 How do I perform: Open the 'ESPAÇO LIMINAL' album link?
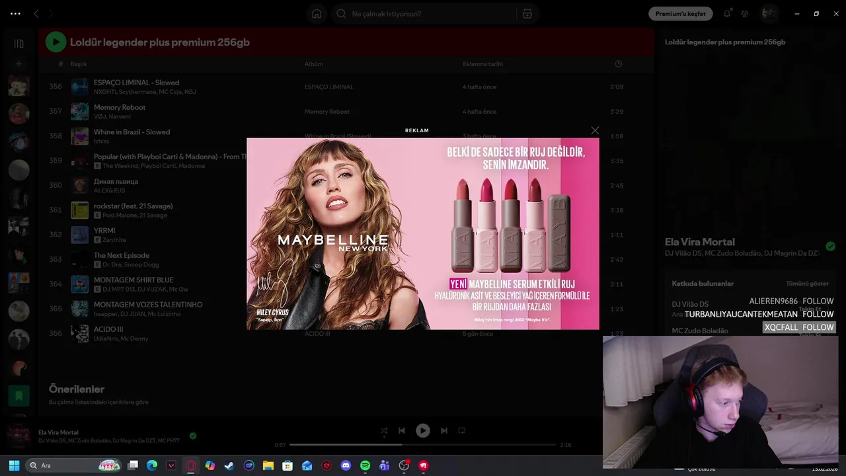pyautogui.click(x=328, y=87)
